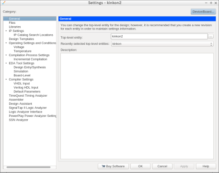219x173 pixels.
Task: Click the Quartus app icon in title bar
Action: coord(4,3)
